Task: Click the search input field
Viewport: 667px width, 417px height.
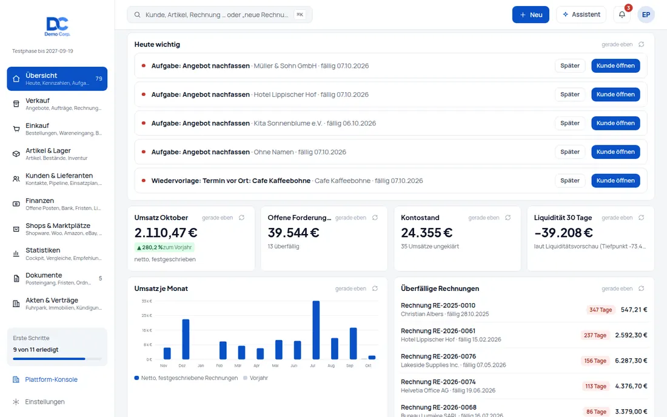Action: (220, 15)
